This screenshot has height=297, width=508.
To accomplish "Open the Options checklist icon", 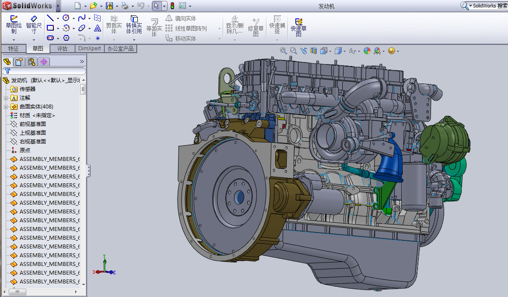I will tap(182, 6).
